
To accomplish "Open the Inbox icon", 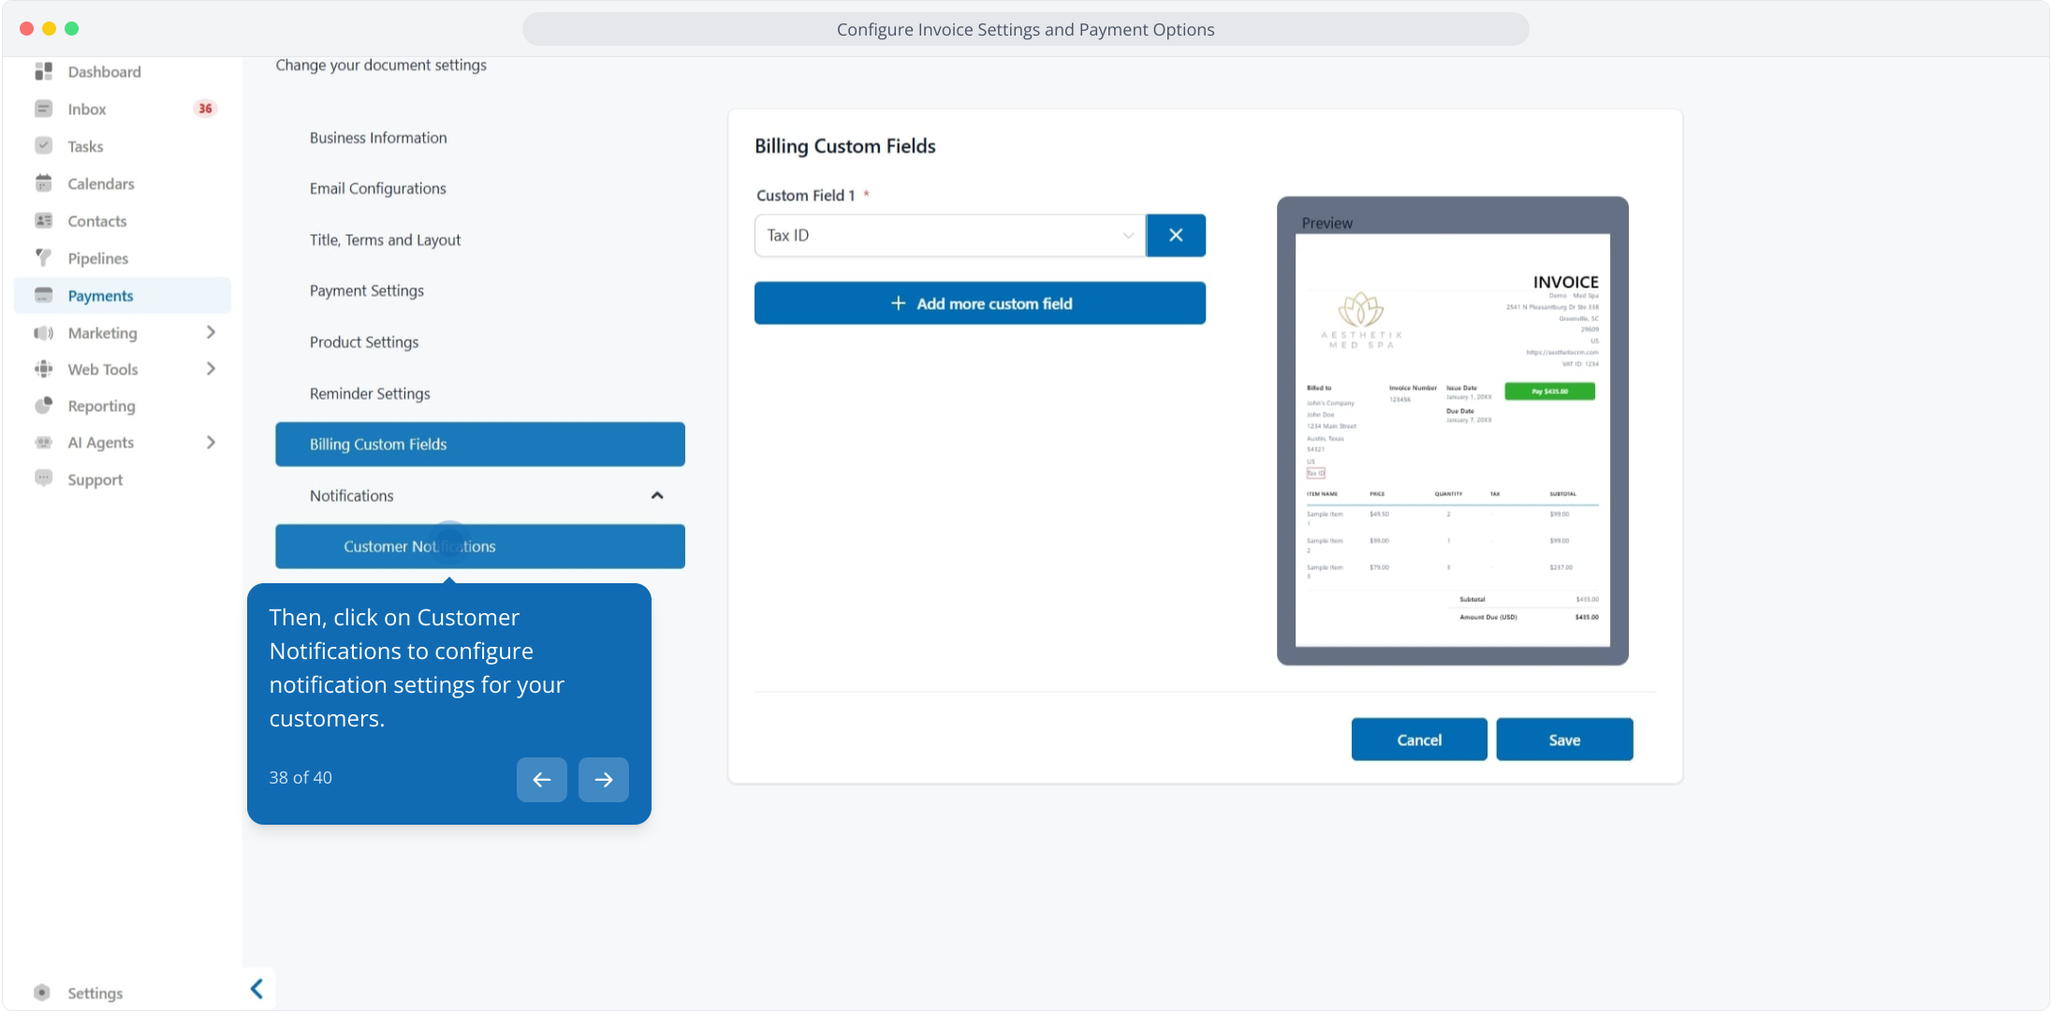I will click(43, 109).
